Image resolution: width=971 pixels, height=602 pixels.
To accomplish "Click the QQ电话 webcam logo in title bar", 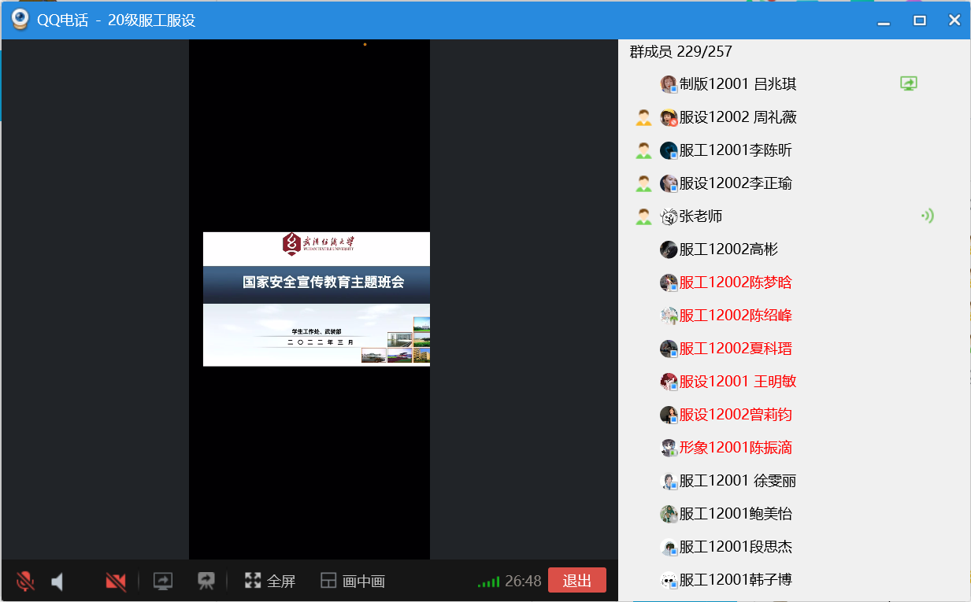I will point(20,20).
